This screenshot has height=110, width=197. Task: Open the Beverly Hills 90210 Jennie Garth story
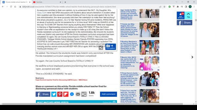(129, 62)
